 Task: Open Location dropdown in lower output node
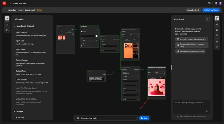pyautogui.click(x=160, y=72)
